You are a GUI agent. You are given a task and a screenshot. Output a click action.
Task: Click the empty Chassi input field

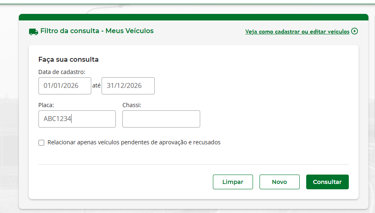click(161, 119)
